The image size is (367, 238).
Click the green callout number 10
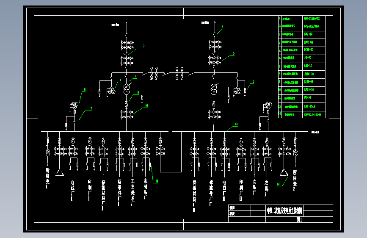147,106
